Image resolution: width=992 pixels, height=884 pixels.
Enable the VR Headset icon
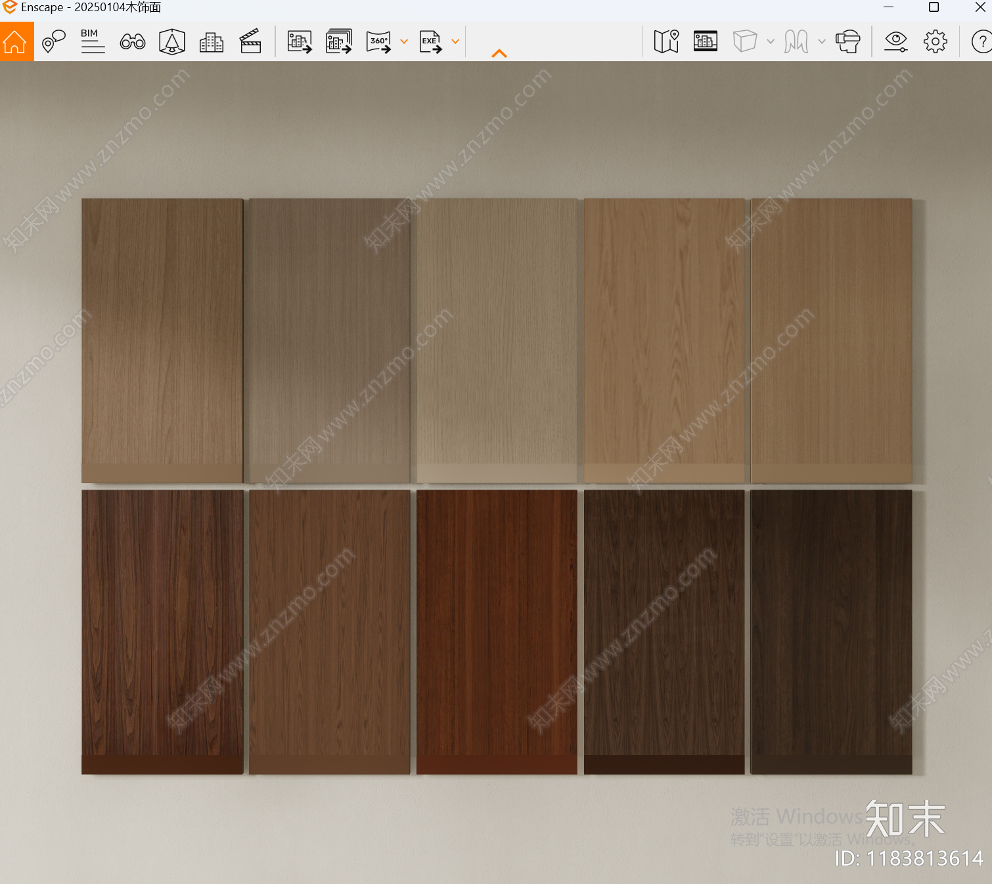coord(848,41)
